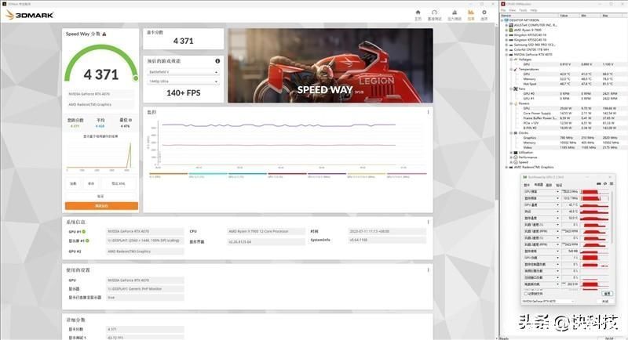Open the Help menu in HWMonitor
This screenshot has height=340, width=628.
534,10
